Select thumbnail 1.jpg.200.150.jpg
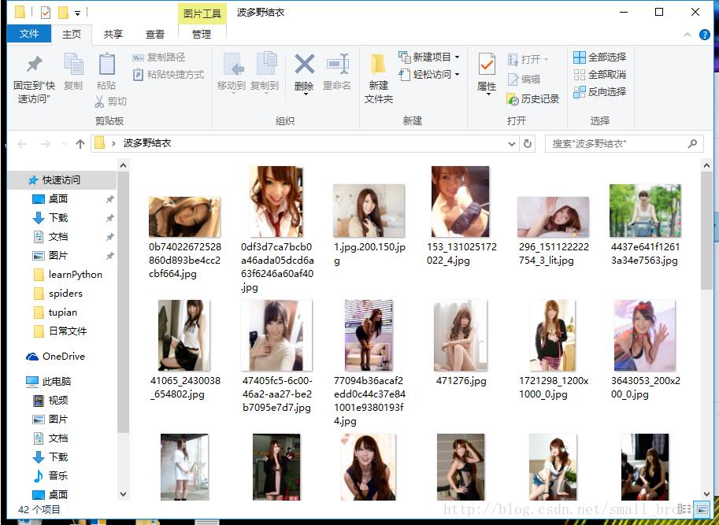Image resolution: width=719 pixels, height=525 pixels. [x=369, y=211]
